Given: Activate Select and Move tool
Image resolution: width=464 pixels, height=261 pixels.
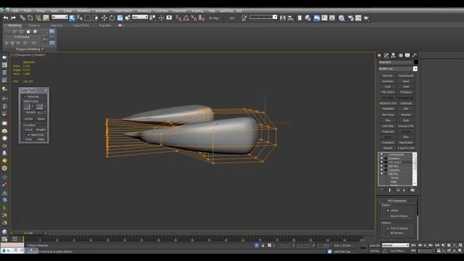Looking at the screenshot, I should [104, 18].
